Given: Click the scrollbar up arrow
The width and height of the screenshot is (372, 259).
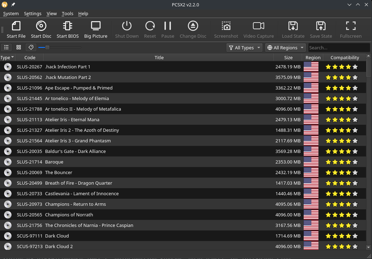Looking at the screenshot, I should click(x=368, y=56).
